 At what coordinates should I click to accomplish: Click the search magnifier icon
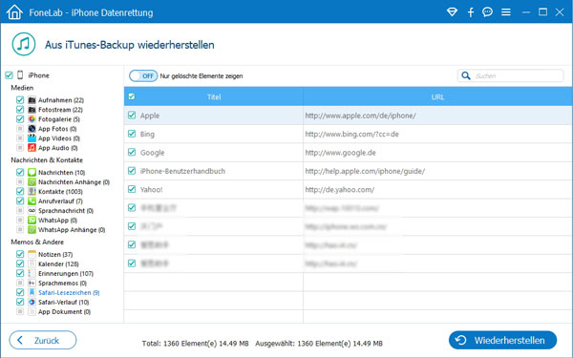coord(466,75)
